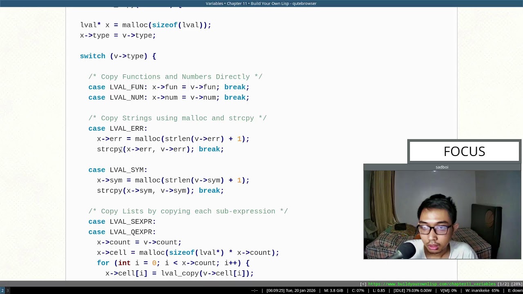Click the qutebrowser window title text
Image resolution: width=523 pixels, height=294 pixels.
pyautogui.click(x=261, y=3)
